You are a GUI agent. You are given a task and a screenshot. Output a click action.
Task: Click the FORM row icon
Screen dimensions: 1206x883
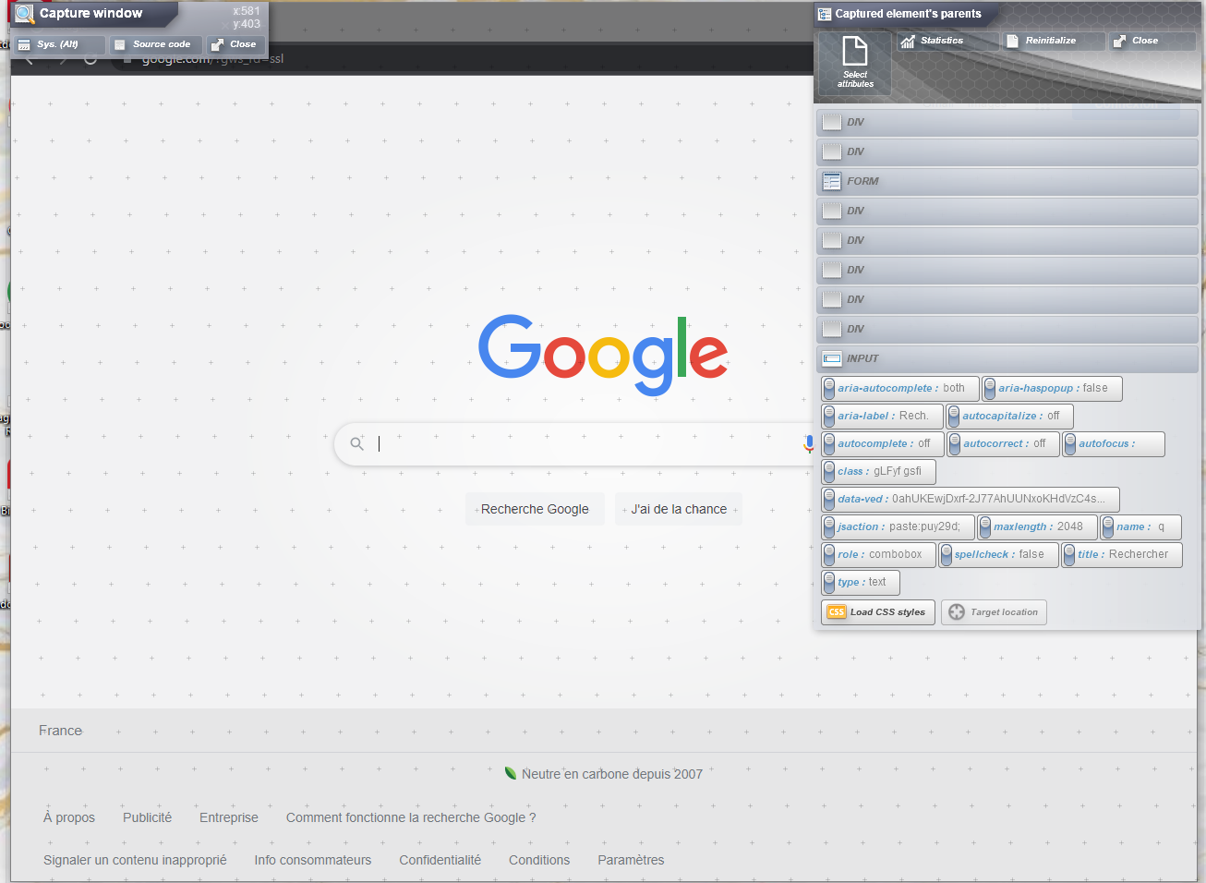click(832, 181)
